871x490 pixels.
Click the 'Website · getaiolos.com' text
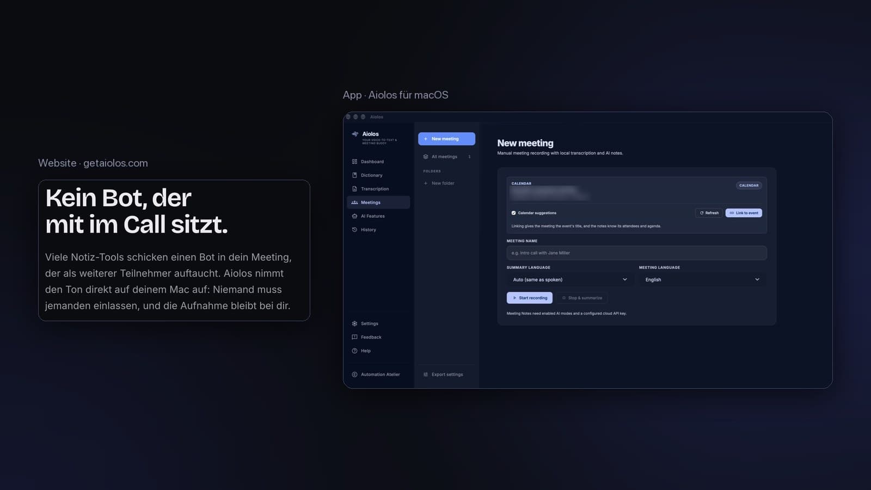click(93, 163)
